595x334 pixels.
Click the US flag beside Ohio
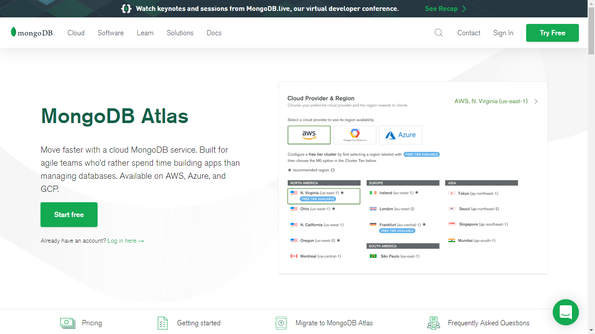point(294,209)
